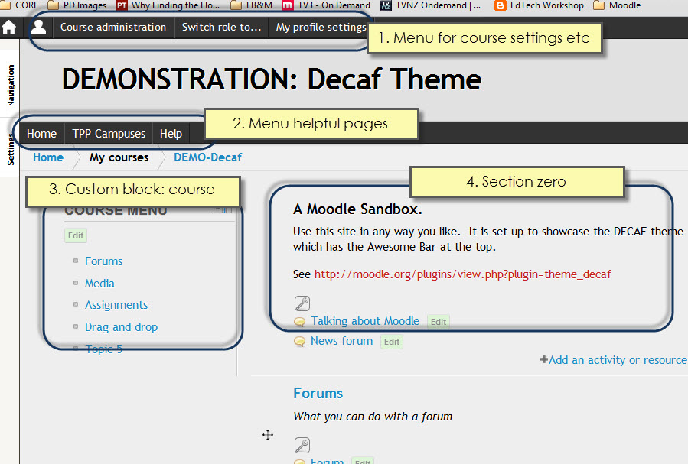Screen dimensions: 688x464
Task: Open the TV3 - On Demand bookmark
Action: [334, 5]
